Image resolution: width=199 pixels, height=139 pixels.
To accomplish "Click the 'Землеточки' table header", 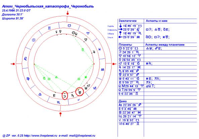I will coord(128,21).
